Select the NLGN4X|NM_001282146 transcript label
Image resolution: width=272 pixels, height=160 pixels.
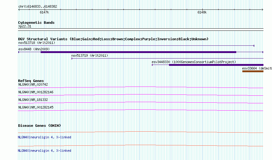point(36,92)
